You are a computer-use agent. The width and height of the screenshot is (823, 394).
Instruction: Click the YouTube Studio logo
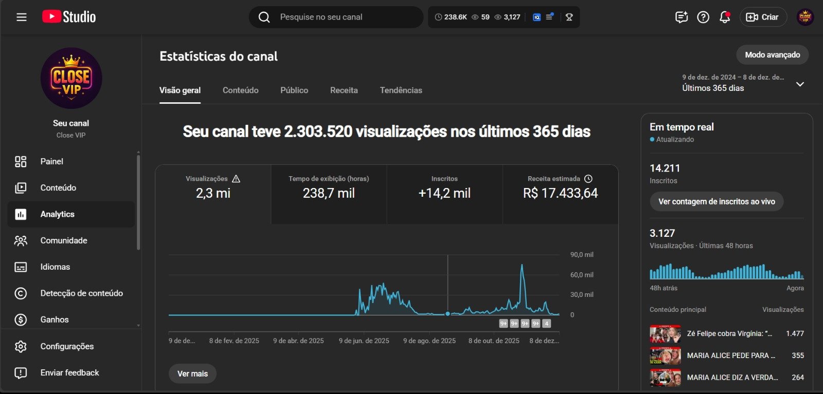click(69, 17)
